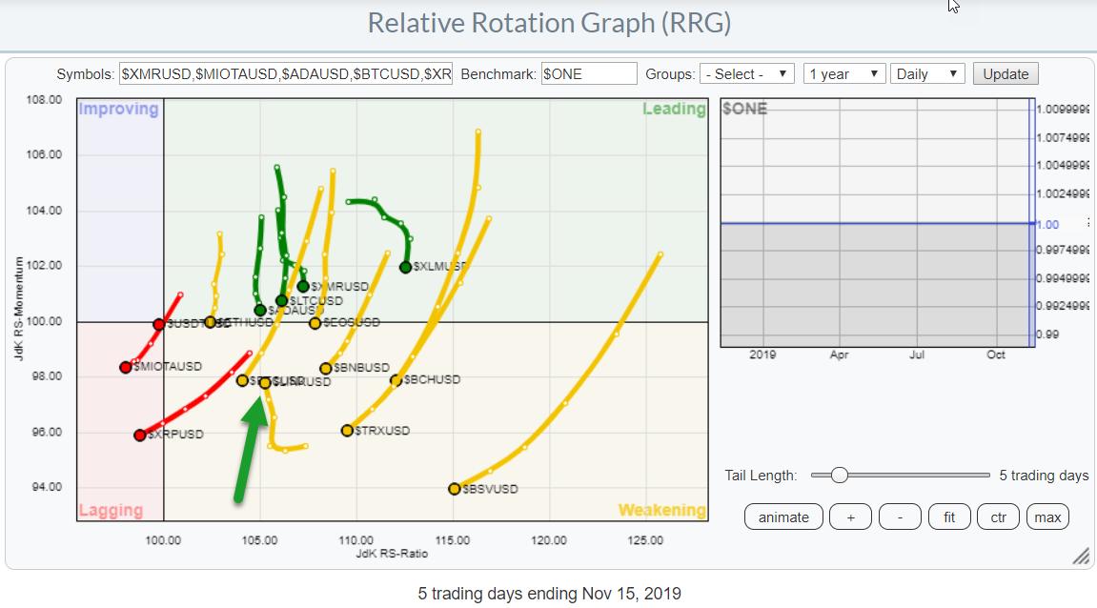The width and height of the screenshot is (1097, 608).
Task: Select the $XLMUSD green data point
Action: click(x=405, y=267)
